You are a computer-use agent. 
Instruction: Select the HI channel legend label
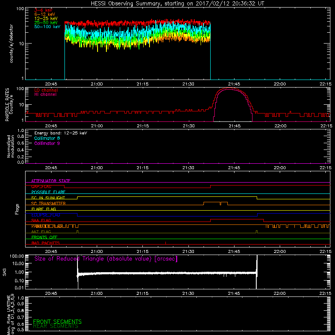(45, 94)
